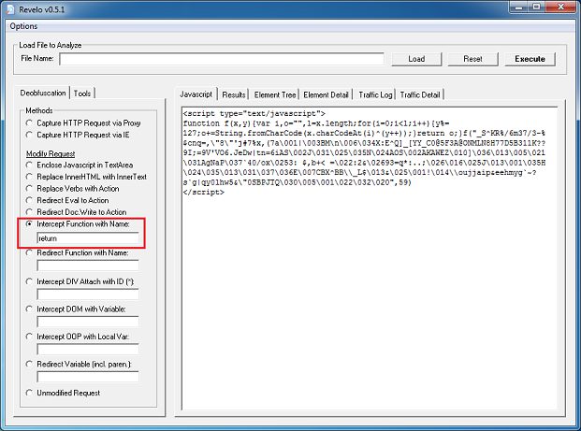The width and height of the screenshot is (581, 431).
Task: Select Redirect Eval to Action option
Action: pos(31,200)
